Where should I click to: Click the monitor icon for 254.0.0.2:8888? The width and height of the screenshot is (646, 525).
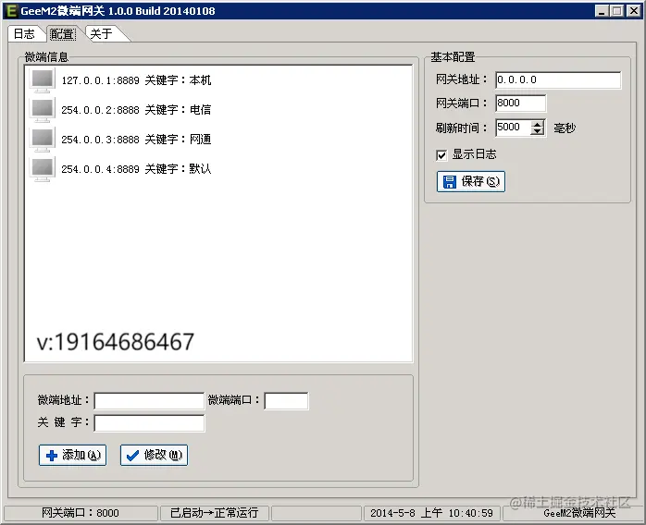coord(43,110)
